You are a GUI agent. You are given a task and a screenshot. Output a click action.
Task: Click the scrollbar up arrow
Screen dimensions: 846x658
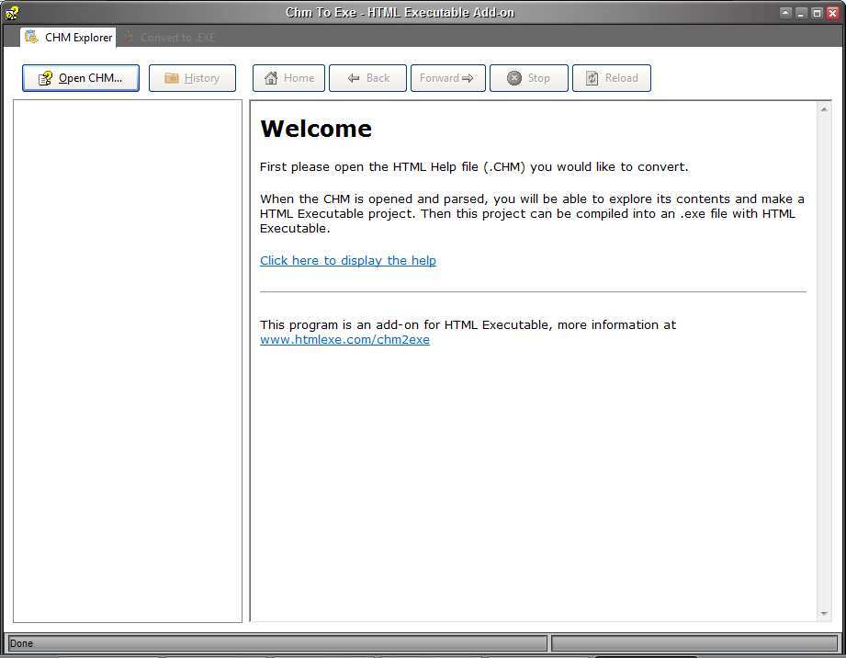(823, 108)
